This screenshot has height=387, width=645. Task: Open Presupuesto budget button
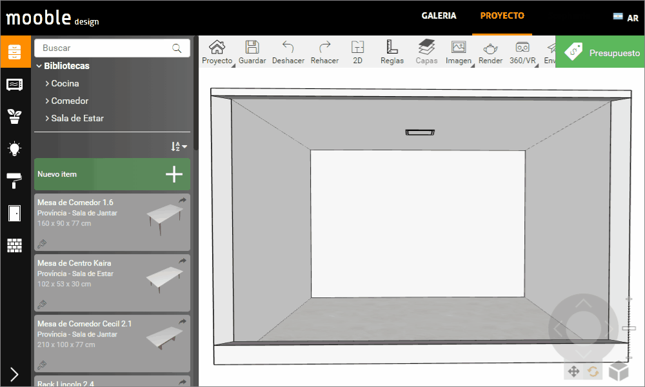tap(600, 52)
